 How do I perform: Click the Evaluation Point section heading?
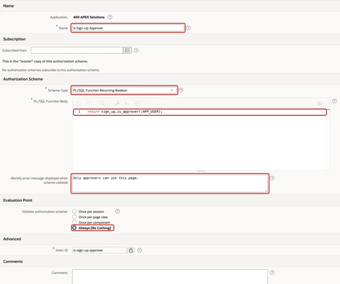tap(18, 200)
